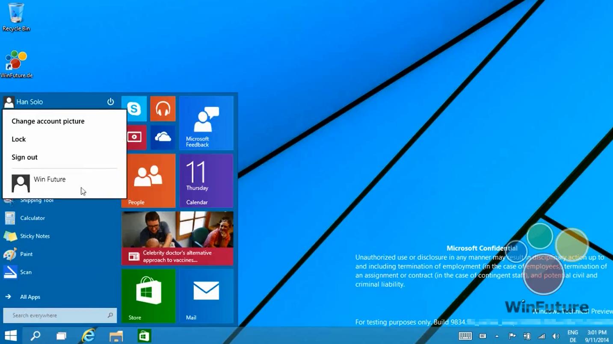Click the magnifier icon in the search box

pos(110,315)
